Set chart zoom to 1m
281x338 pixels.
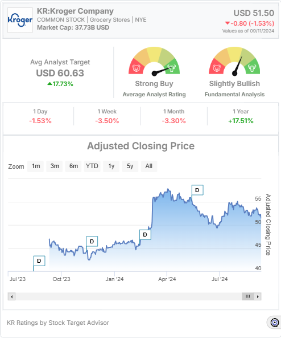35,166
